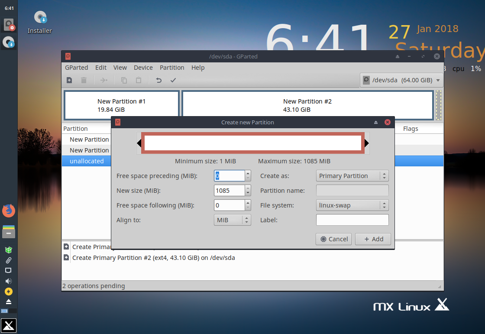Open the File system linux-swap dropdown
Viewport: 485px width, 334px height.
click(x=352, y=205)
